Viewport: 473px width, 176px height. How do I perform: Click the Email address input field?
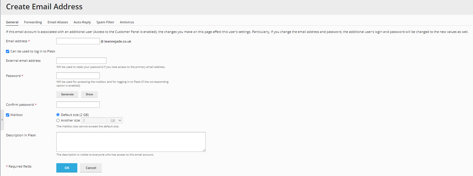(78, 41)
